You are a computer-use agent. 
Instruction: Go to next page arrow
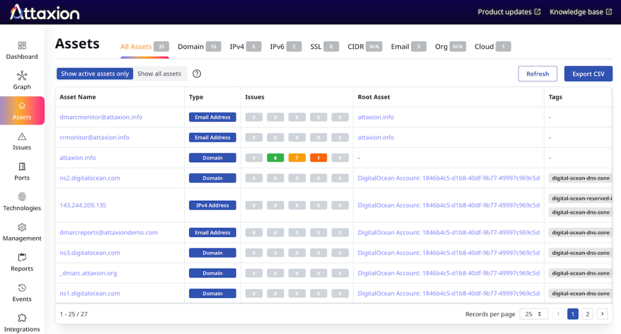[x=602, y=314]
